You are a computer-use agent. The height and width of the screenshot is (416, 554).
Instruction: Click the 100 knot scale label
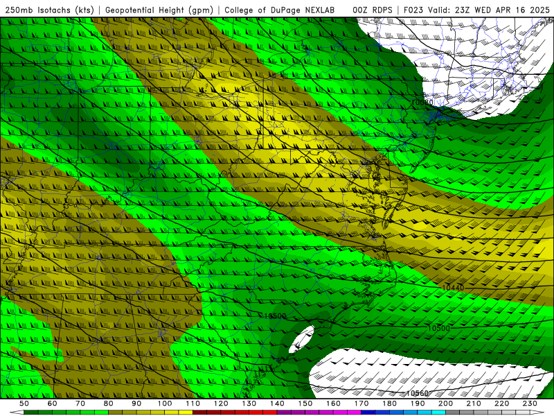(x=165, y=404)
